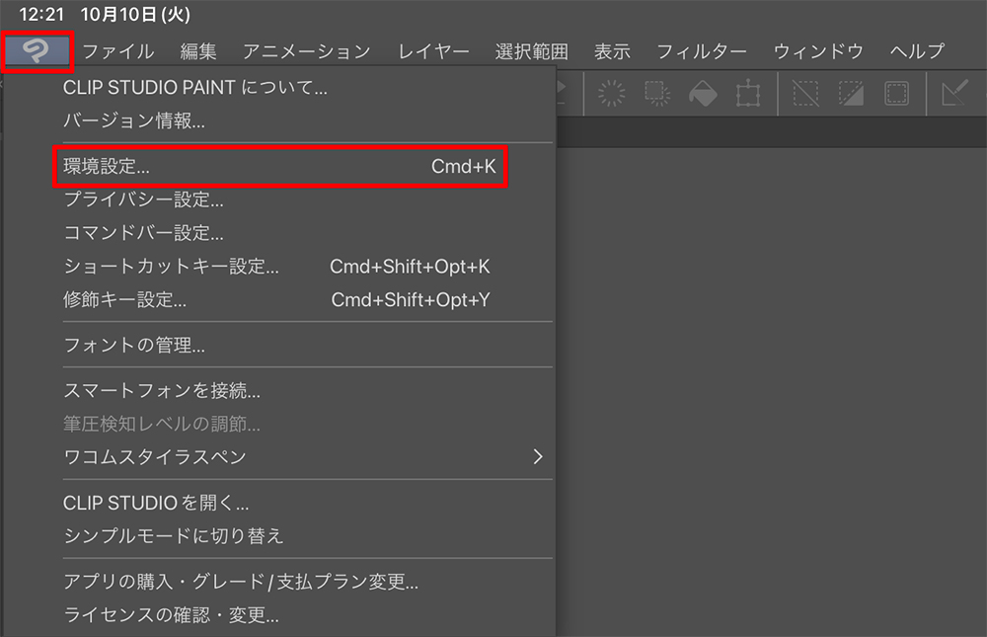
Task: Click the Deselect icon in command bar
Action: pyautogui.click(x=806, y=94)
